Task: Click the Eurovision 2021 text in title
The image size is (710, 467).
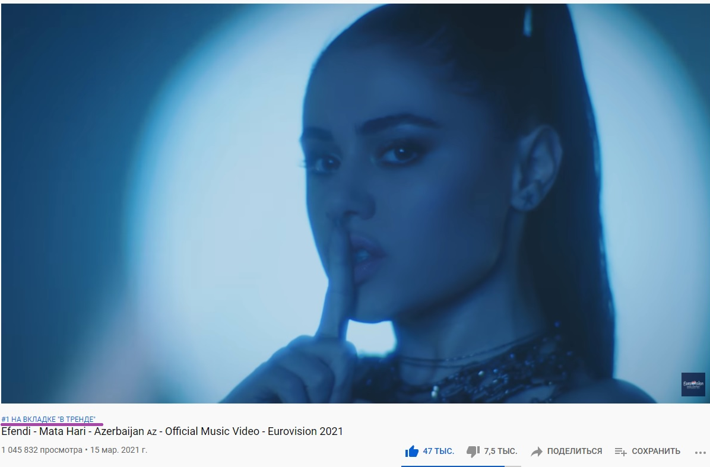Action: [305, 431]
